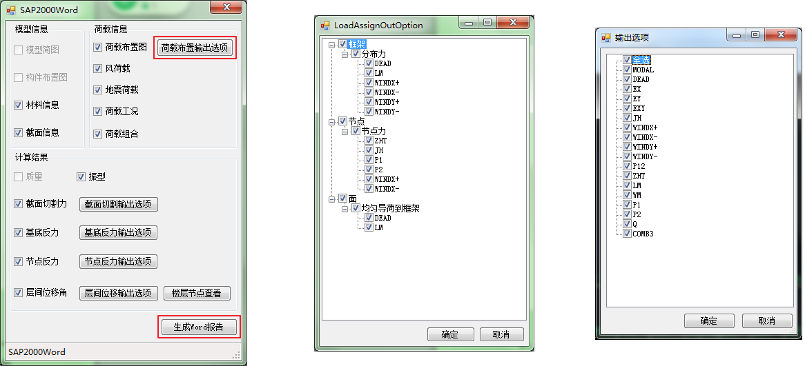Image resolution: width=805 pixels, height=366 pixels.
Task: Open 荷载布置输出选项 settings
Action: click(194, 48)
